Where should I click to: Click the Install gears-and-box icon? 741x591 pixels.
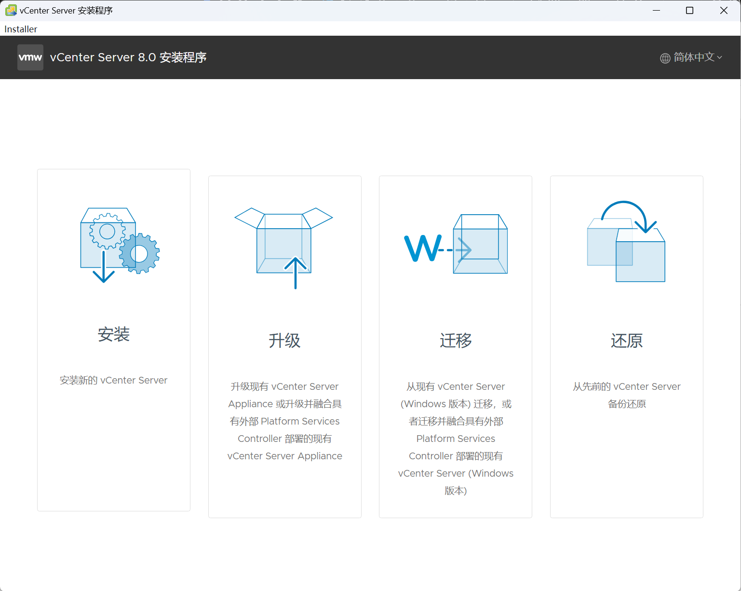tap(120, 245)
